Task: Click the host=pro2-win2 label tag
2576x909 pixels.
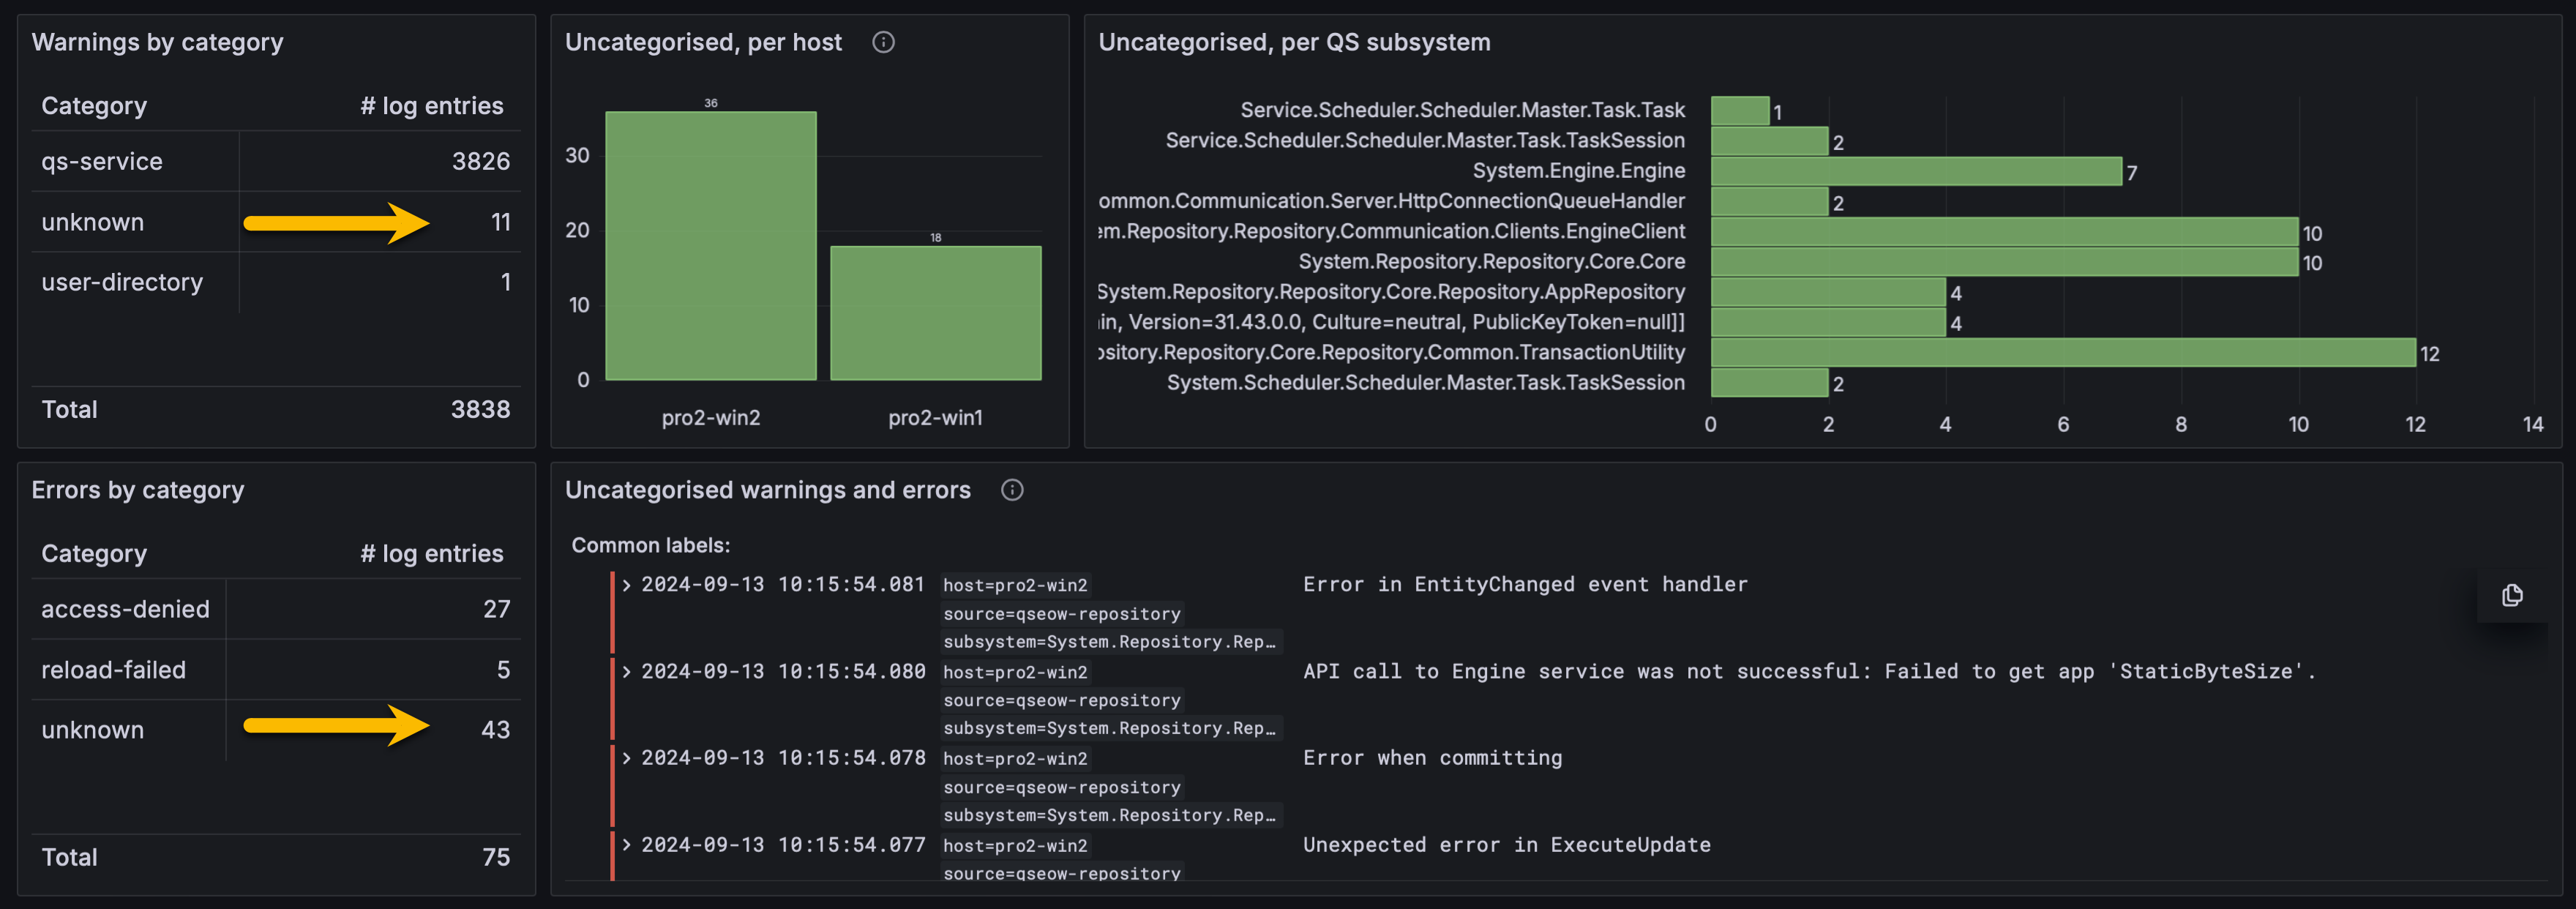Action: (1015, 585)
